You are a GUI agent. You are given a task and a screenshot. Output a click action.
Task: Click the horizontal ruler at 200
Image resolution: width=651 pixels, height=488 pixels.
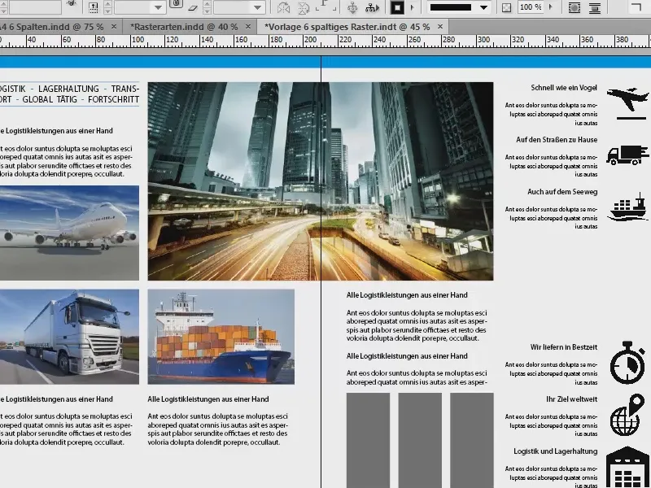tap(310, 40)
